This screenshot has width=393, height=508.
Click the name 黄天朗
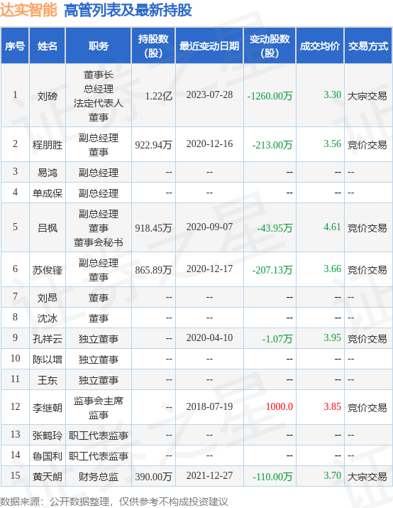point(48,477)
